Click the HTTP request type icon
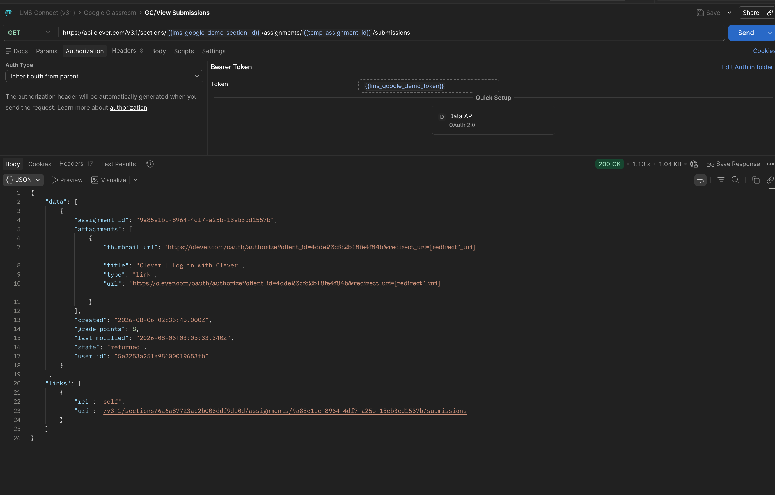Image resolution: width=775 pixels, height=495 pixels. tap(9, 13)
